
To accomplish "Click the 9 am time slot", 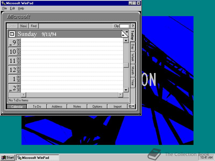I will pyautogui.click(x=15, y=42).
